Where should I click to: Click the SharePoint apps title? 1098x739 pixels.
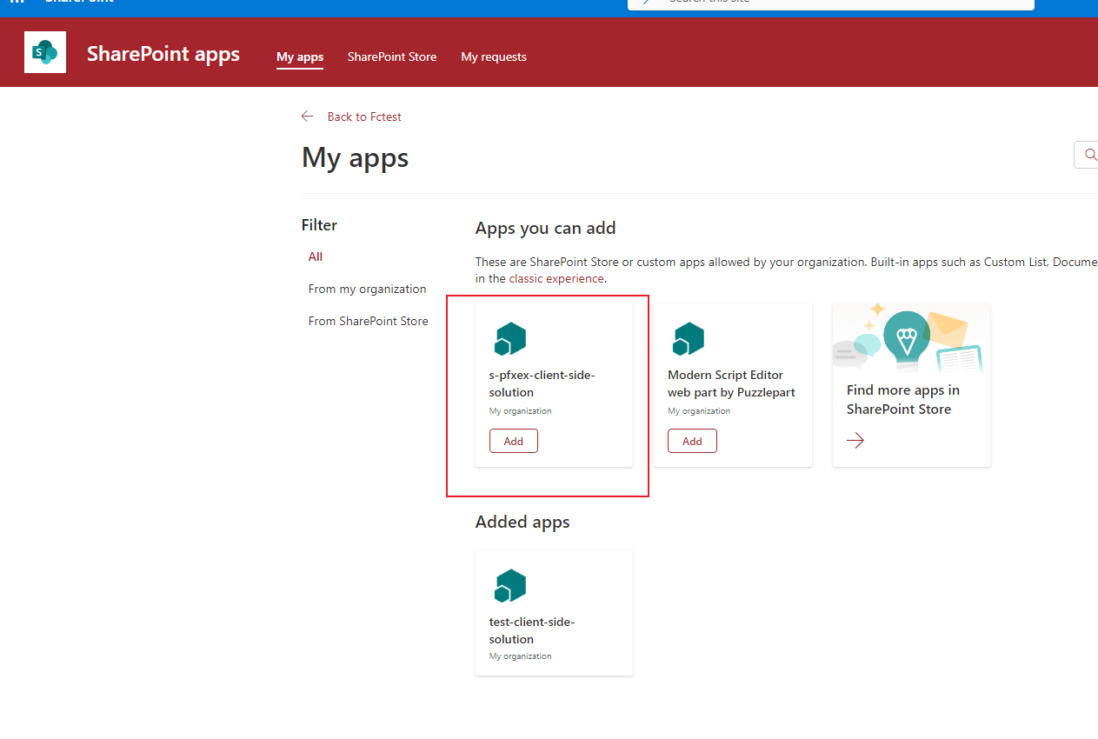(163, 54)
